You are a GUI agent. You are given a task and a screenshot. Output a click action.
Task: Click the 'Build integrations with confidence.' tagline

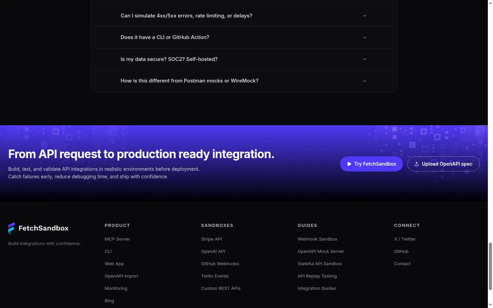coord(45,244)
